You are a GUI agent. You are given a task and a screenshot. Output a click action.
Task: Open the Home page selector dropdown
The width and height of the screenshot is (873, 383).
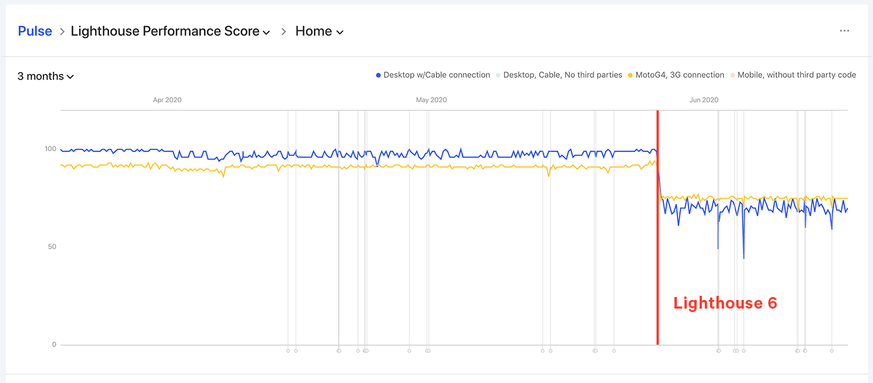(x=319, y=31)
